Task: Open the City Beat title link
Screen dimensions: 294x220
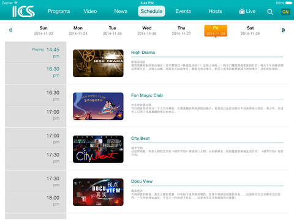Action: pyautogui.click(x=140, y=138)
